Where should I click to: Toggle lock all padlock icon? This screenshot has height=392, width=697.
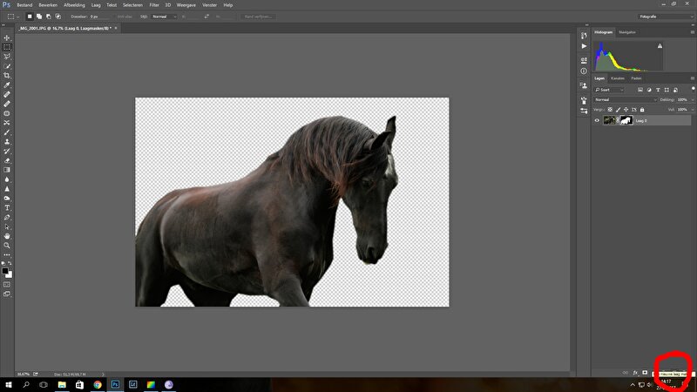(642, 110)
